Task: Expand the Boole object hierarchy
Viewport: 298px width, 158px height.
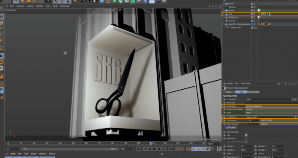Action: [x=224, y=10]
